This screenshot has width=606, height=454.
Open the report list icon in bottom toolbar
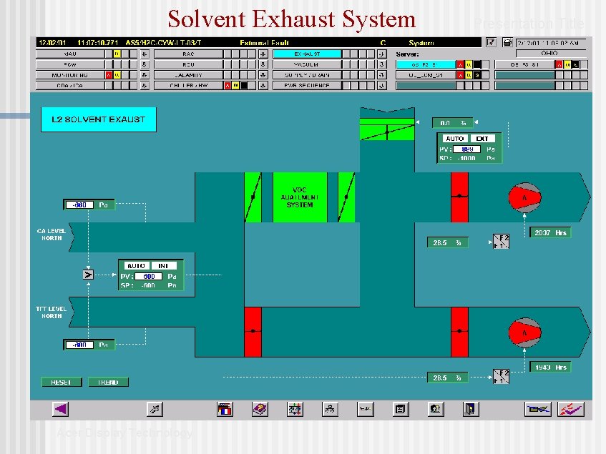[x=401, y=409]
